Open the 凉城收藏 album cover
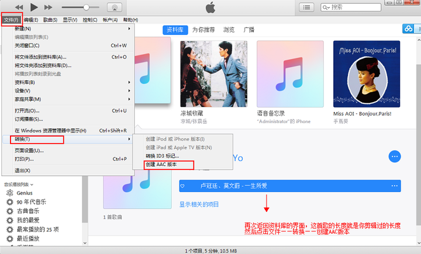Image resolution: width=421 pixels, height=254 pixels. [214, 74]
